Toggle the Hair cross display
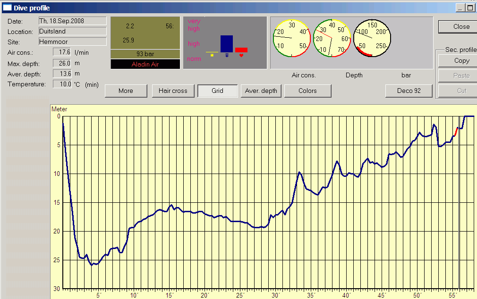This screenshot has height=299, width=477. (173, 91)
